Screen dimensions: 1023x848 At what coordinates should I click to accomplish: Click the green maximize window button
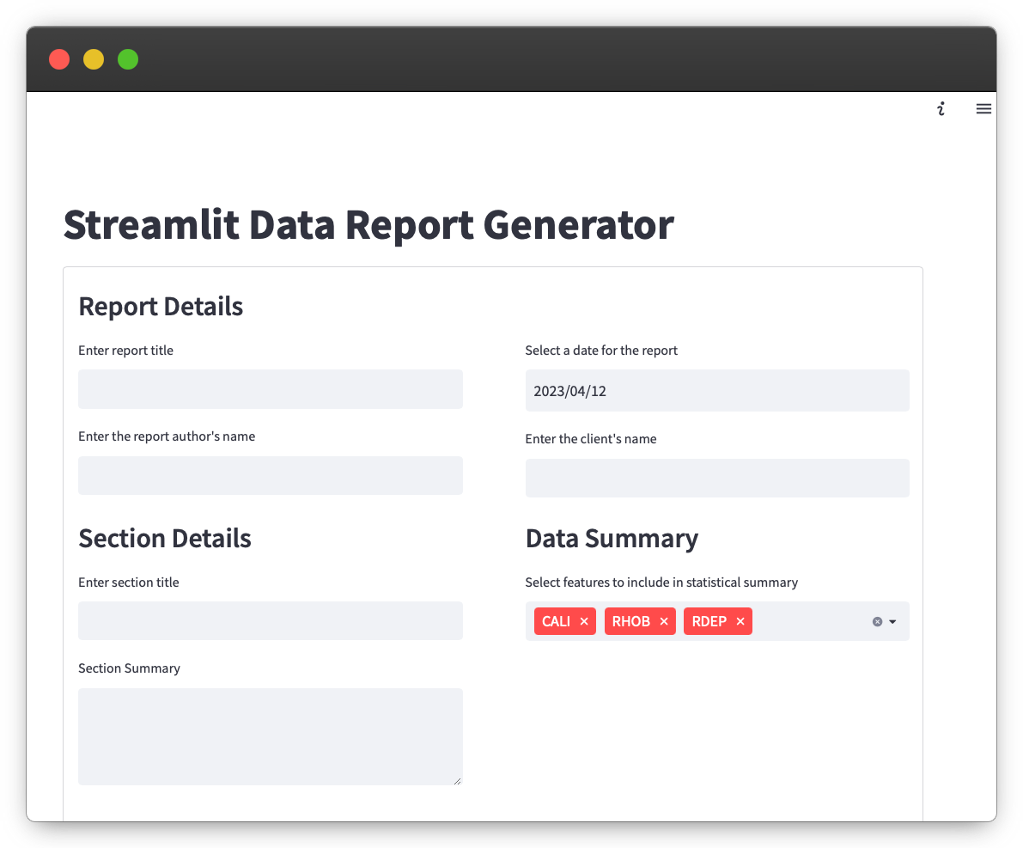(128, 59)
